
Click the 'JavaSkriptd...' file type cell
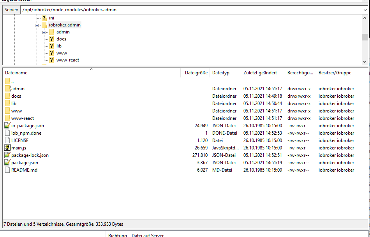click(226, 148)
